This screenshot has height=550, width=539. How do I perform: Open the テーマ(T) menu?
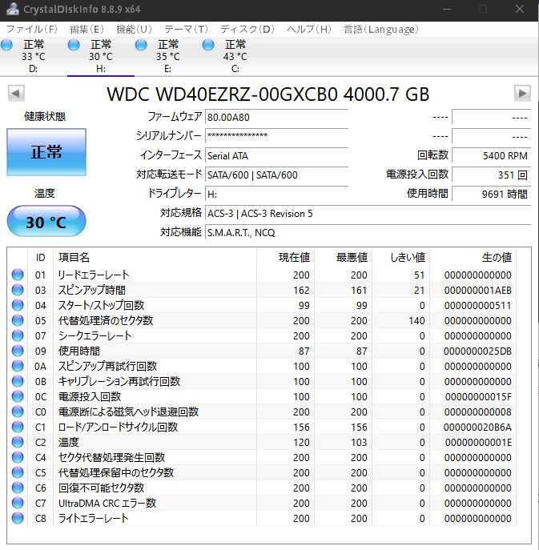(186, 29)
